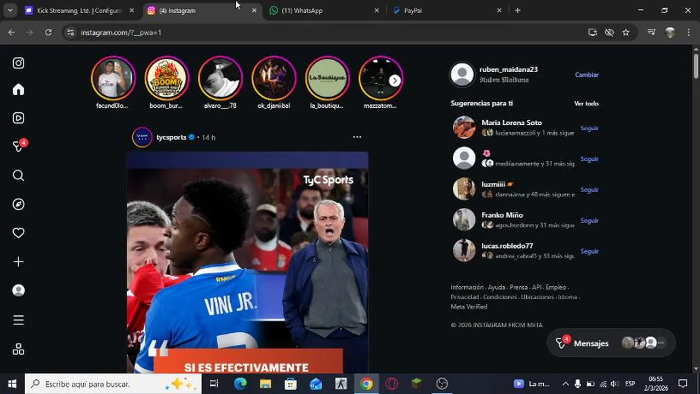Follow Franko Miño

(589, 221)
